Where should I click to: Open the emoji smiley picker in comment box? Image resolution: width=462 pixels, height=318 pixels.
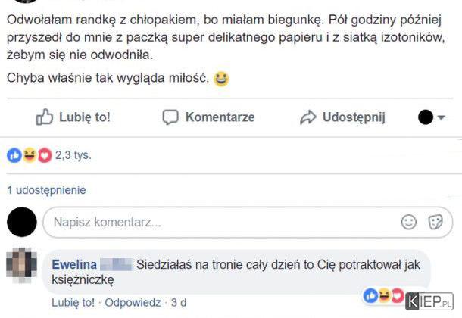tap(409, 222)
